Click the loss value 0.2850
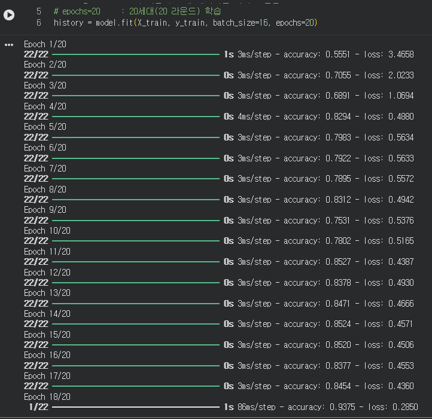Image resolution: width=432 pixels, height=419 pixels. pos(405,407)
